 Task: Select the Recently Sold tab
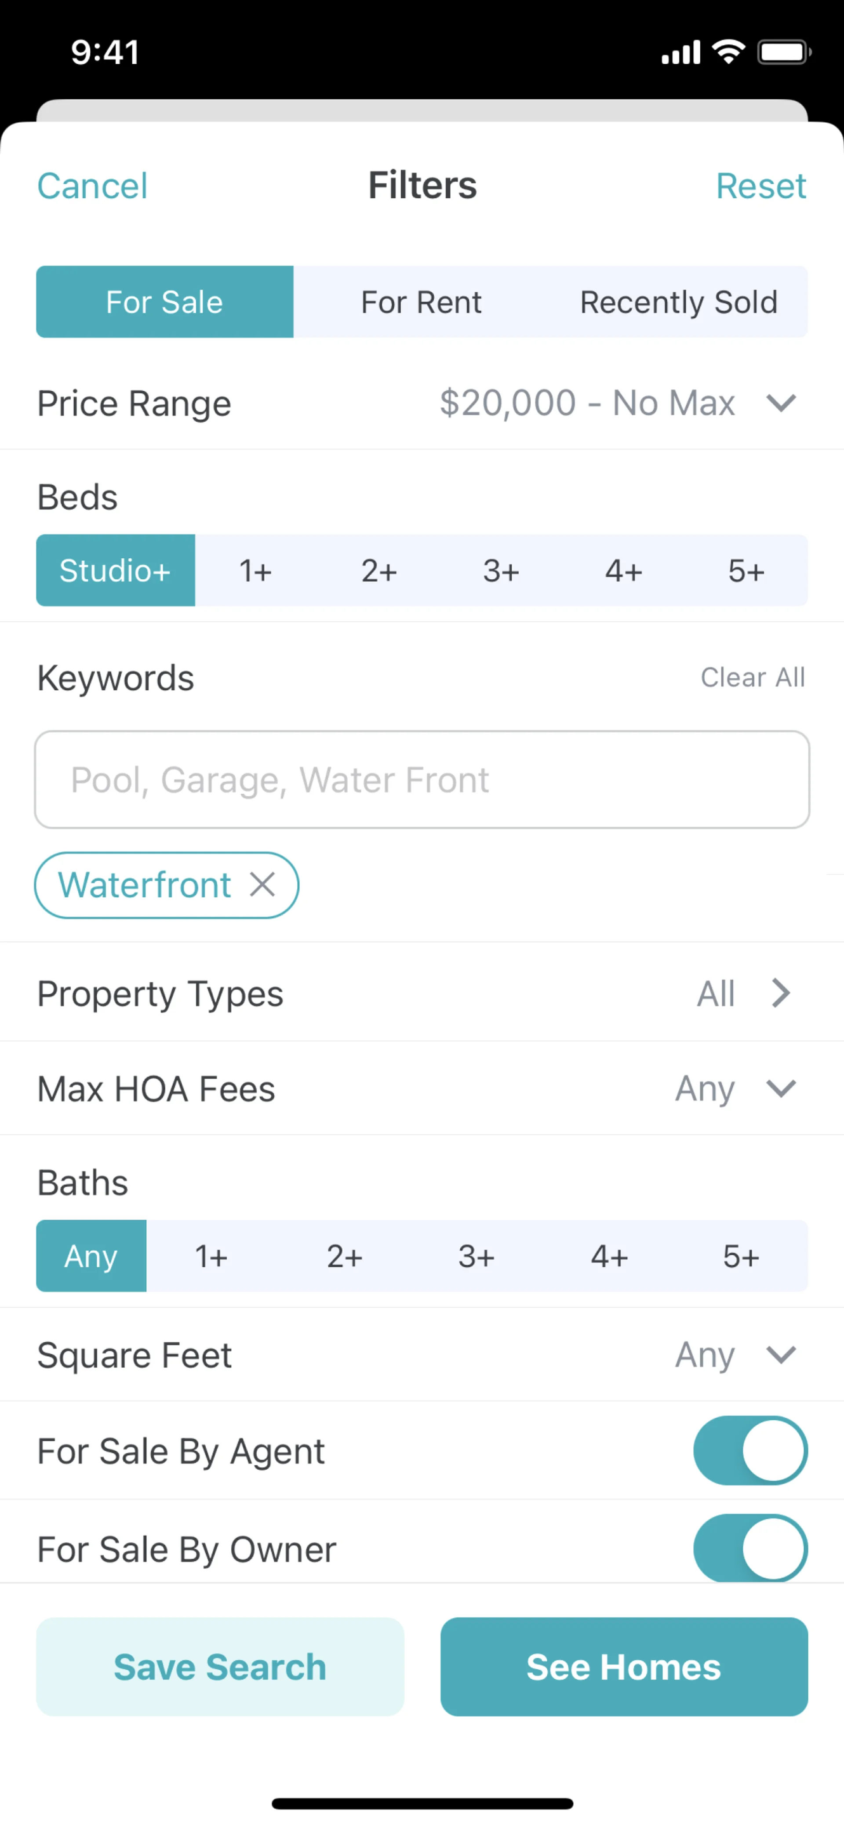(x=679, y=302)
